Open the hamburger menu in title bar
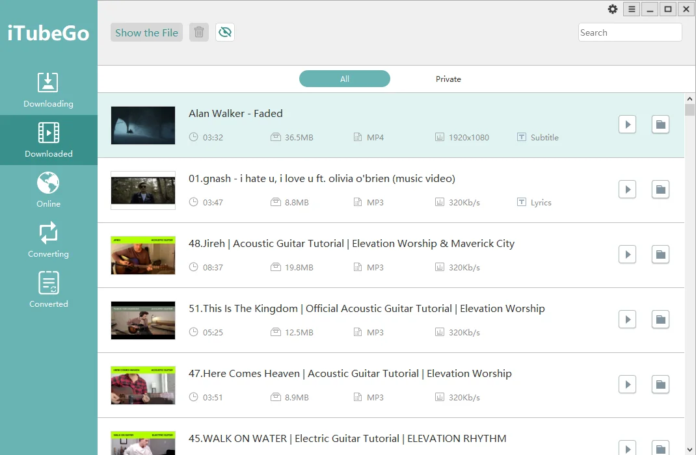The image size is (696, 455). pos(631,9)
